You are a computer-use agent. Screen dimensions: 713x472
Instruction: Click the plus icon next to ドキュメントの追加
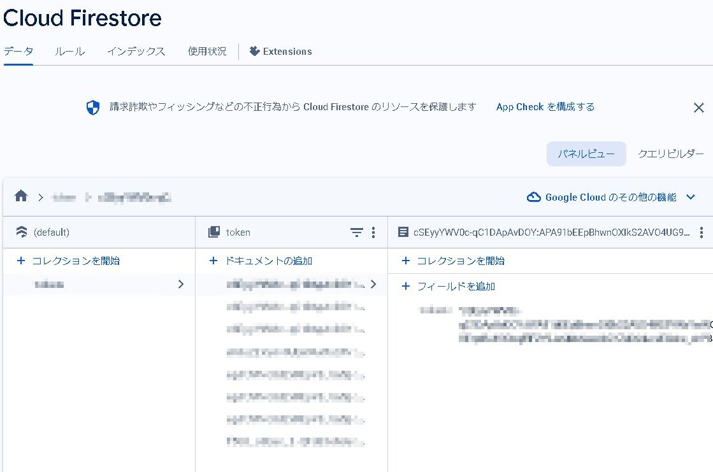(213, 261)
